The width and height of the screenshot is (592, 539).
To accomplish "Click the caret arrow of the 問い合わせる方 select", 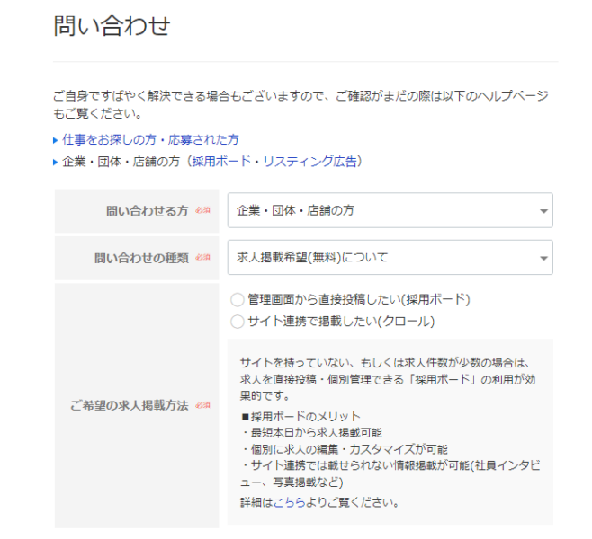I will point(543,211).
